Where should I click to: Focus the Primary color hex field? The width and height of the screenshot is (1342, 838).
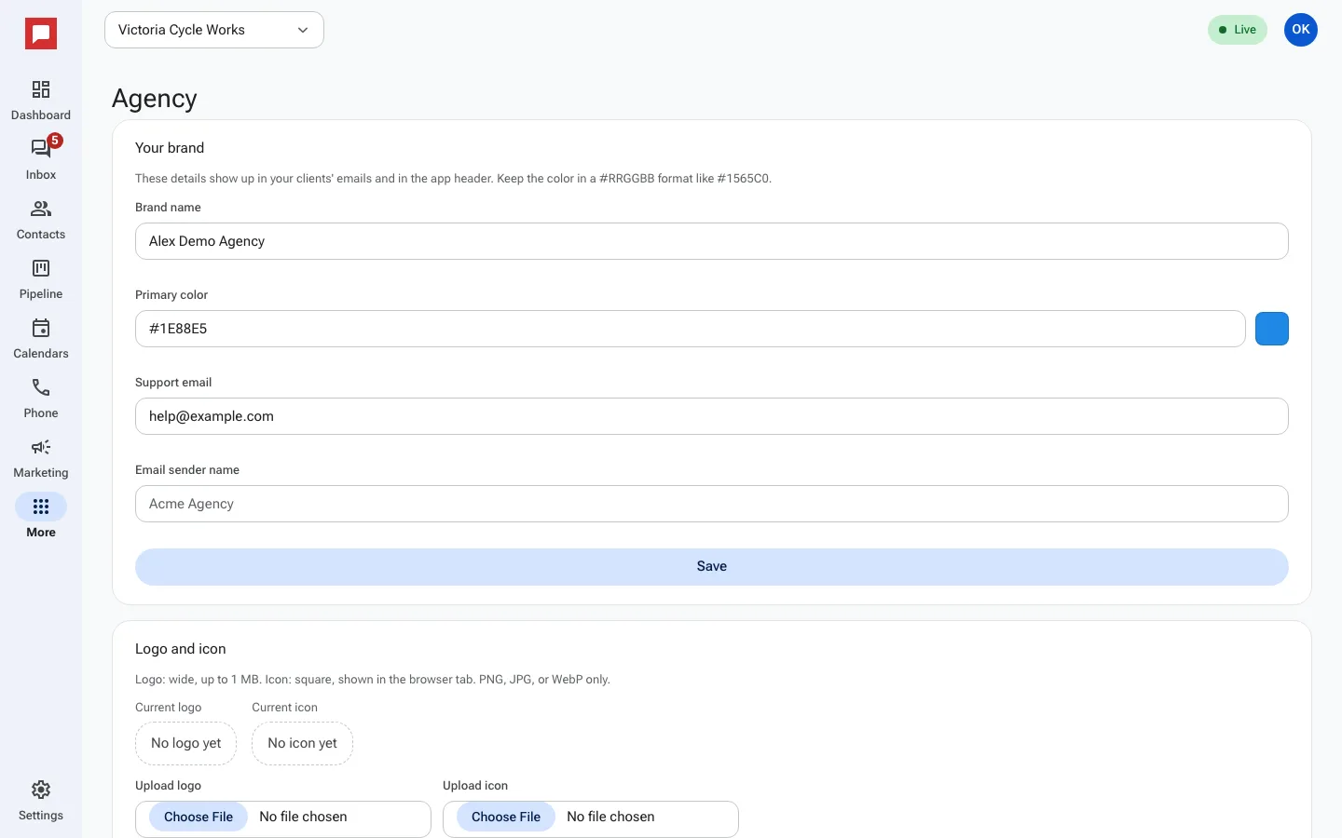[x=691, y=329]
